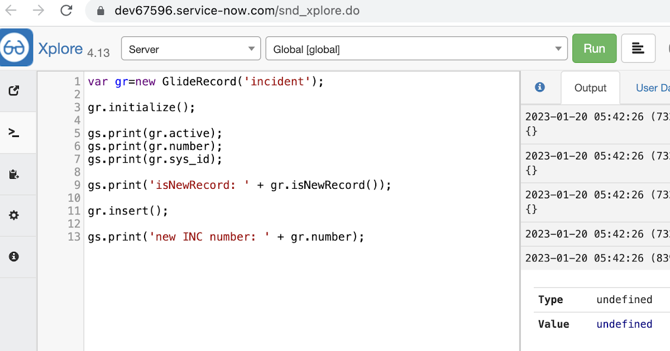Click the Server dropdown arrow
This screenshot has width=670, height=351.
click(252, 48)
